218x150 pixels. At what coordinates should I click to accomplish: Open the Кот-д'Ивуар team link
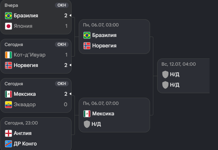[30, 55]
